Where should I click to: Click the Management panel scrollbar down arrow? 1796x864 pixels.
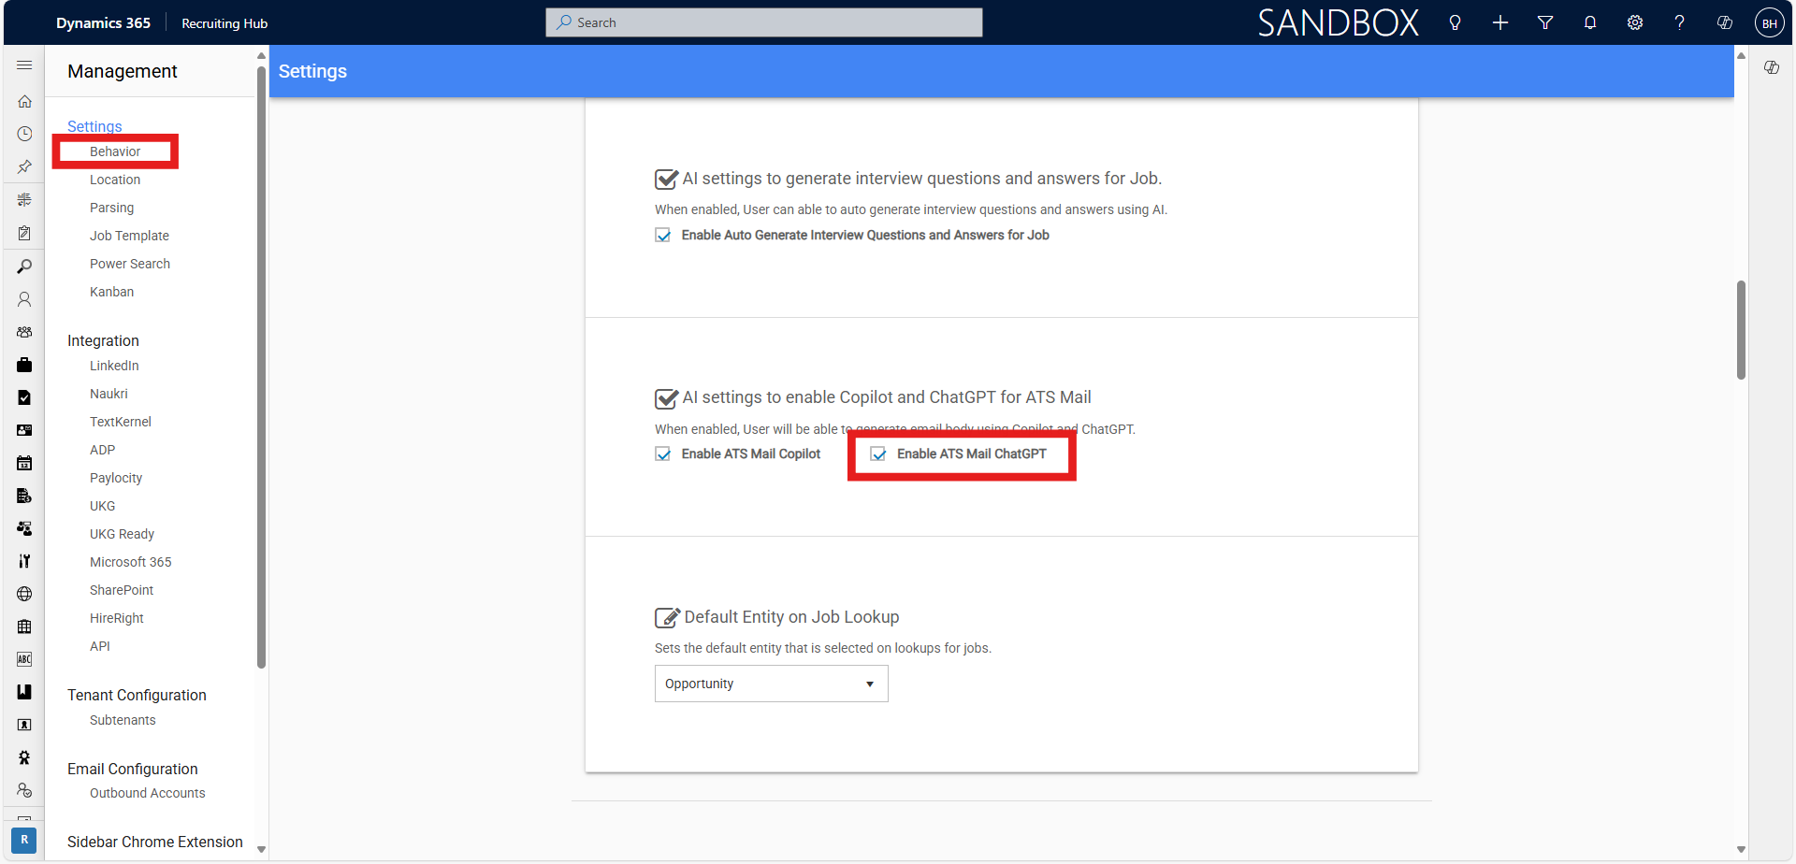click(x=262, y=849)
